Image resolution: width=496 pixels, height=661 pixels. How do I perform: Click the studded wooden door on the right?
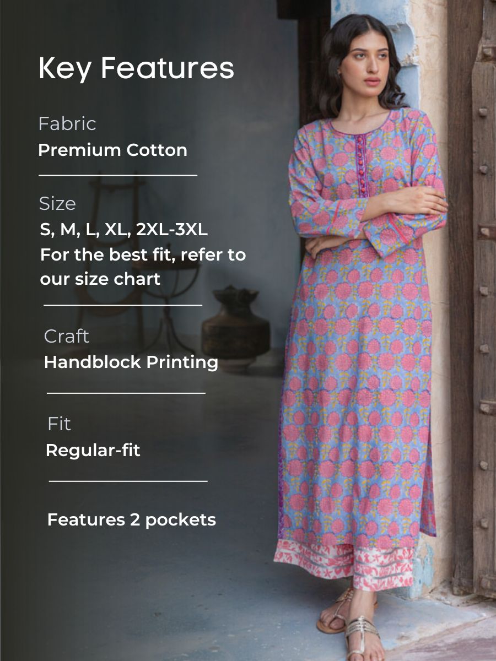[478, 297]
